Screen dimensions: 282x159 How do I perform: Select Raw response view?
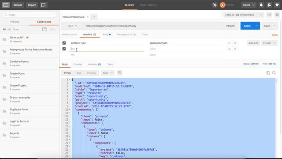click(79, 73)
